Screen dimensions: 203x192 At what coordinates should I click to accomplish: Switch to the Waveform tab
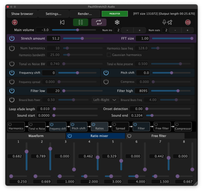click(36, 136)
